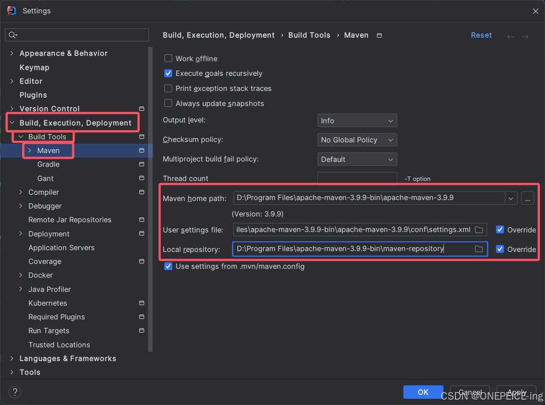This screenshot has width=545, height=405.
Task: Expand the Tools section
Action: pos(12,372)
